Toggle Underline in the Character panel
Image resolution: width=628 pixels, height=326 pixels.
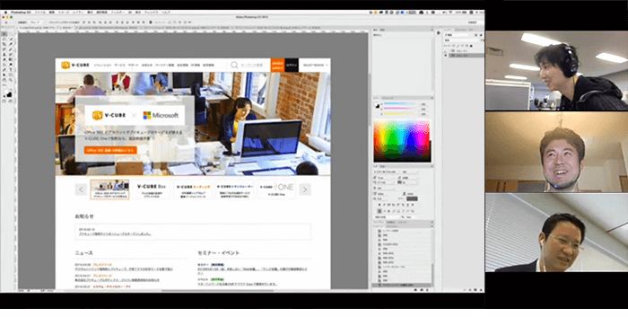coord(407,205)
